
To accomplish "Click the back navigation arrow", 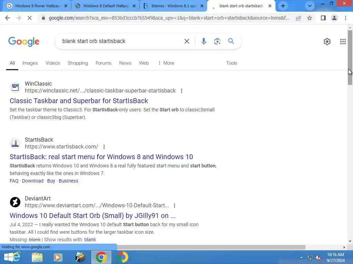I will tap(8, 18).
